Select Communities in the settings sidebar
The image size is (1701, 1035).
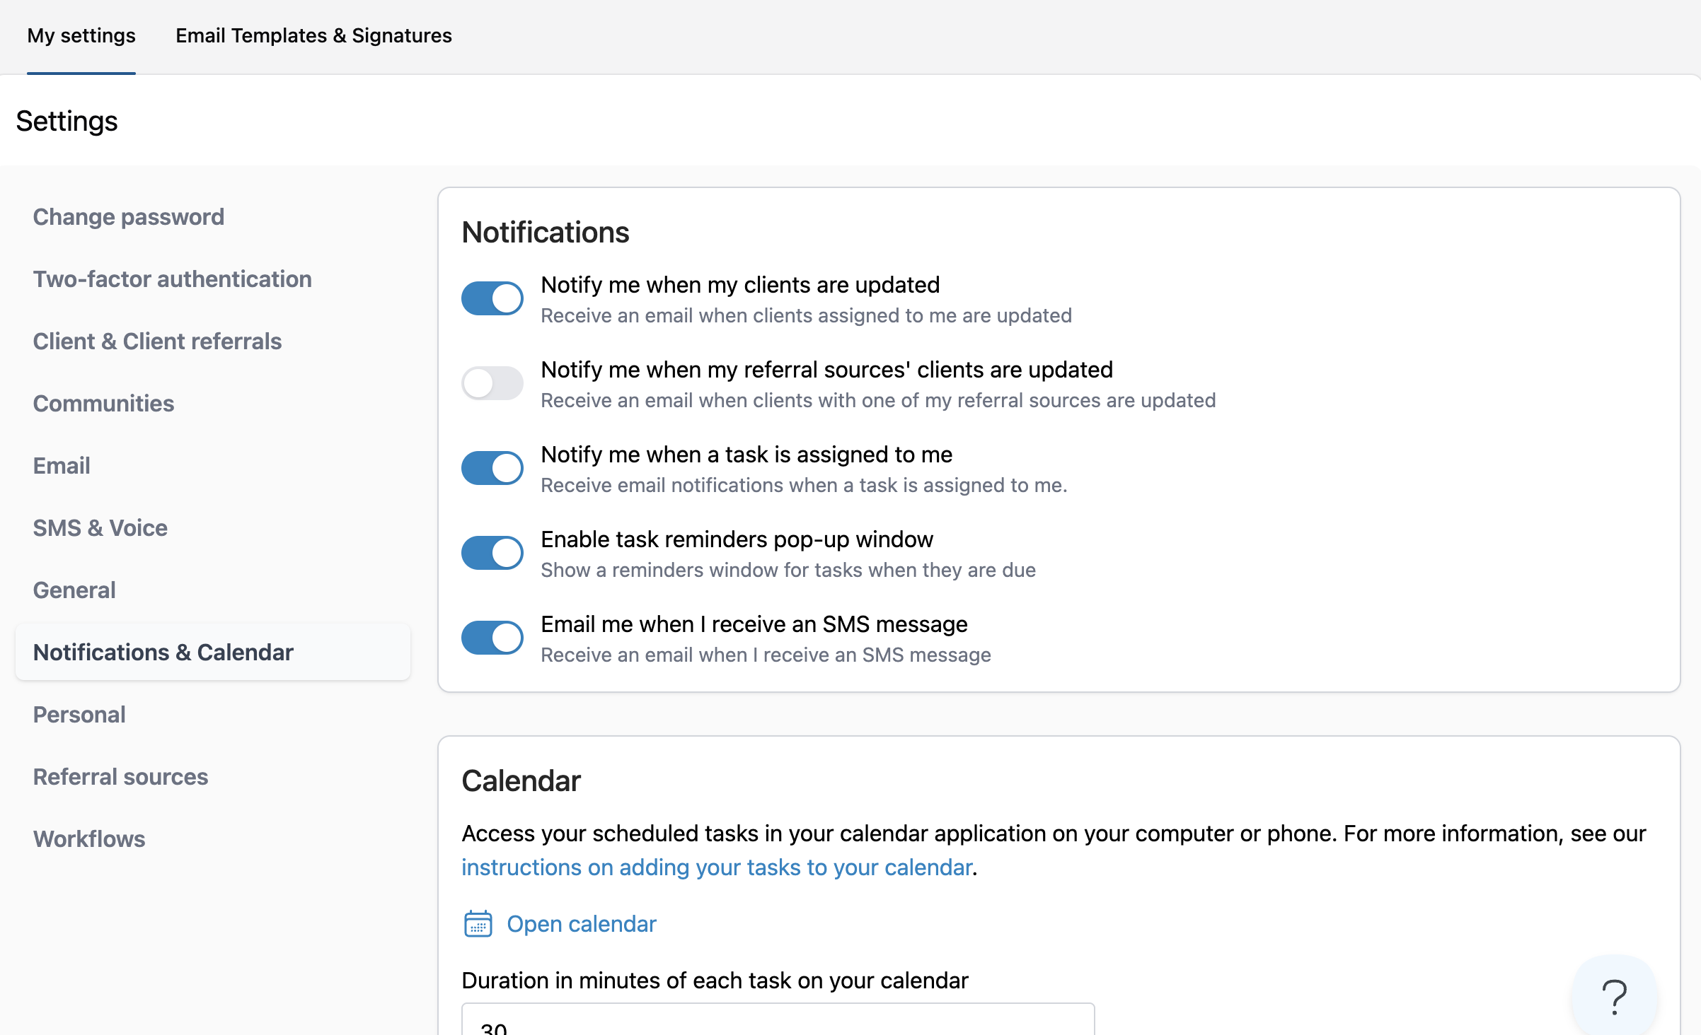[104, 404]
